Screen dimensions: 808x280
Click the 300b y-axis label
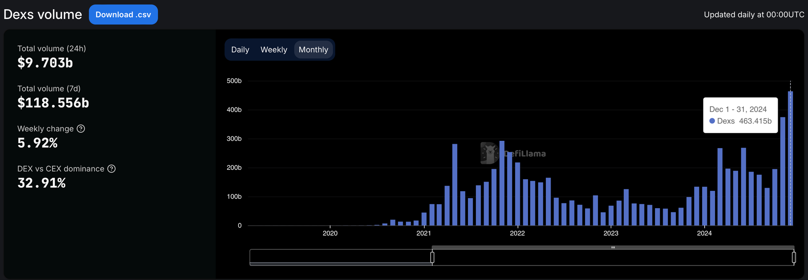tap(234, 139)
